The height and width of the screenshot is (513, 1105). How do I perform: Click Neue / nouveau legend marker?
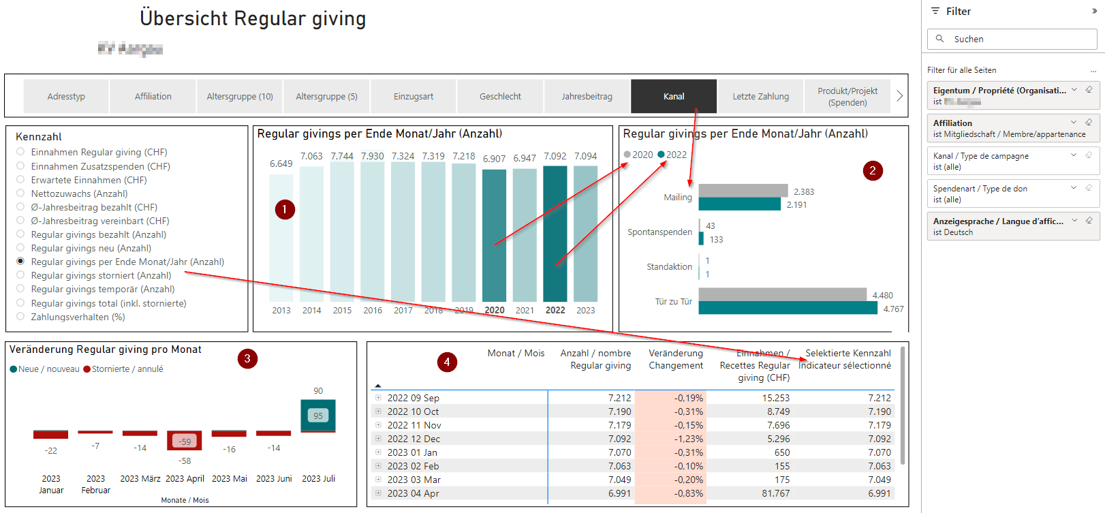point(14,369)
